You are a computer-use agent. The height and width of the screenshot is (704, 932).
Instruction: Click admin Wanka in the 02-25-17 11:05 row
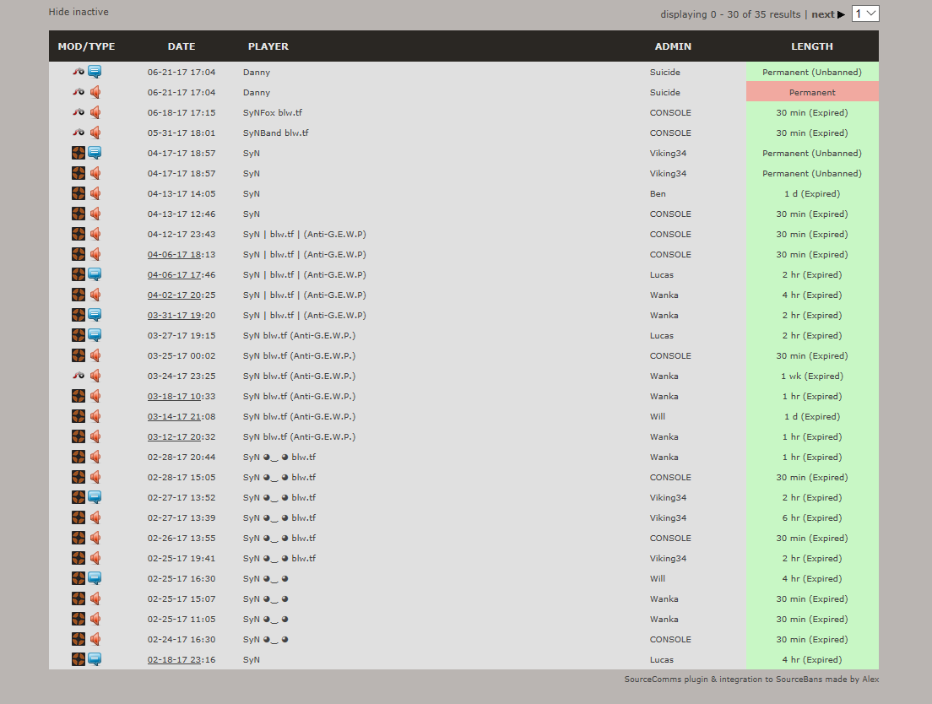[664, 619]
